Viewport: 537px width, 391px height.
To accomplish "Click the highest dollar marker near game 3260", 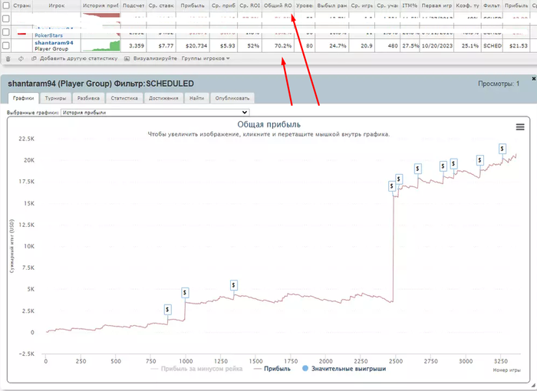I will [502, 149].
